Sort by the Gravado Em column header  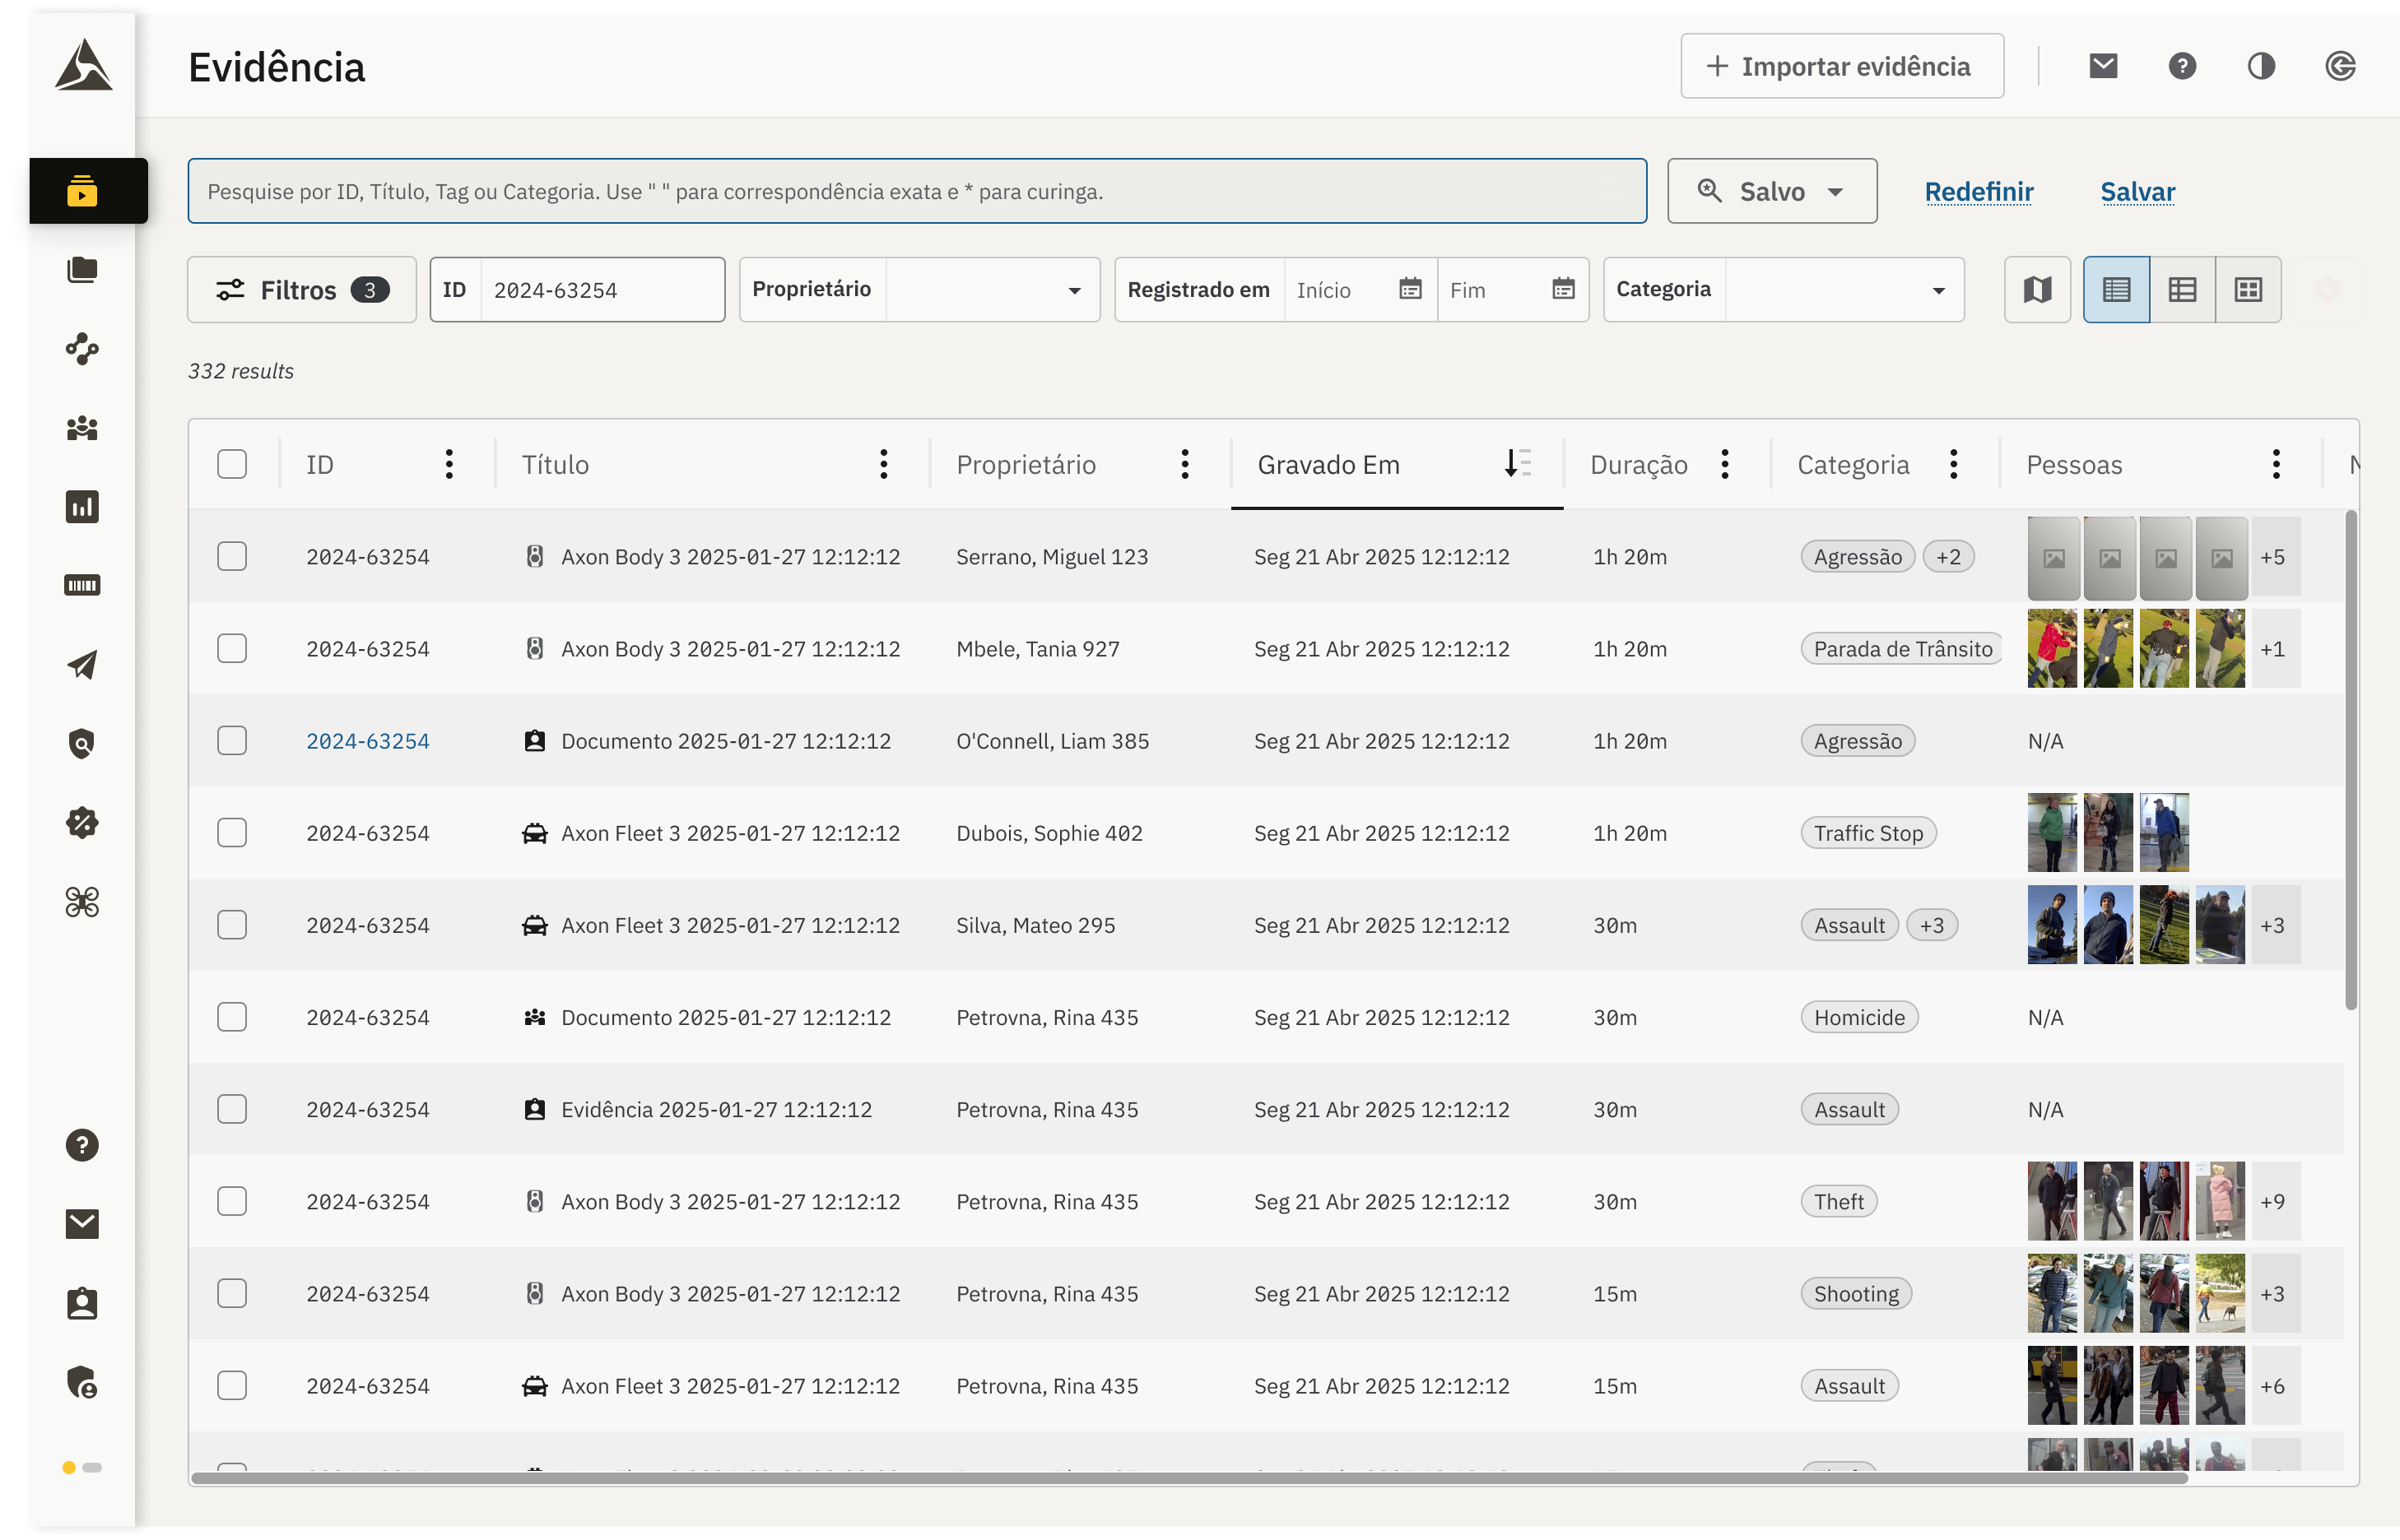(x=1328, y=464)
